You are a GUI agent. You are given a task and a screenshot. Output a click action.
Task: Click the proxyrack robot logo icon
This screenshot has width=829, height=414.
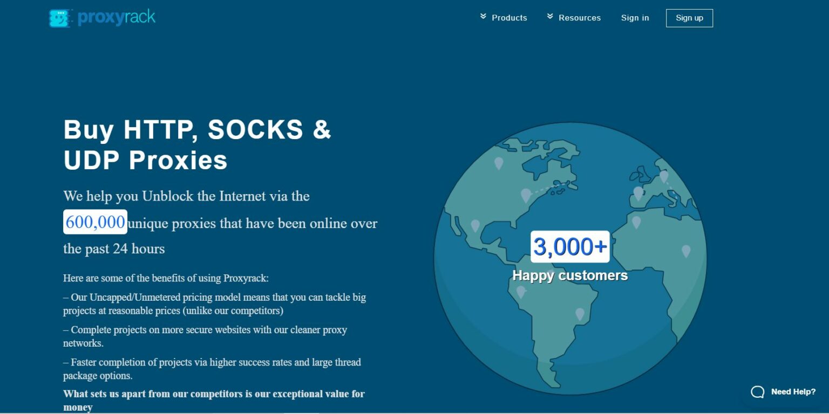point(59,17)
